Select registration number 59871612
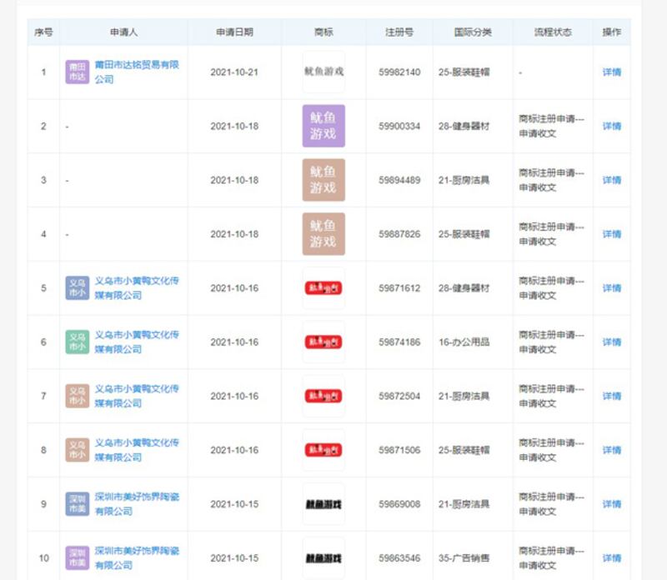Image resolution: width=667 pixels, height=580 pixels. click(399, 288)
